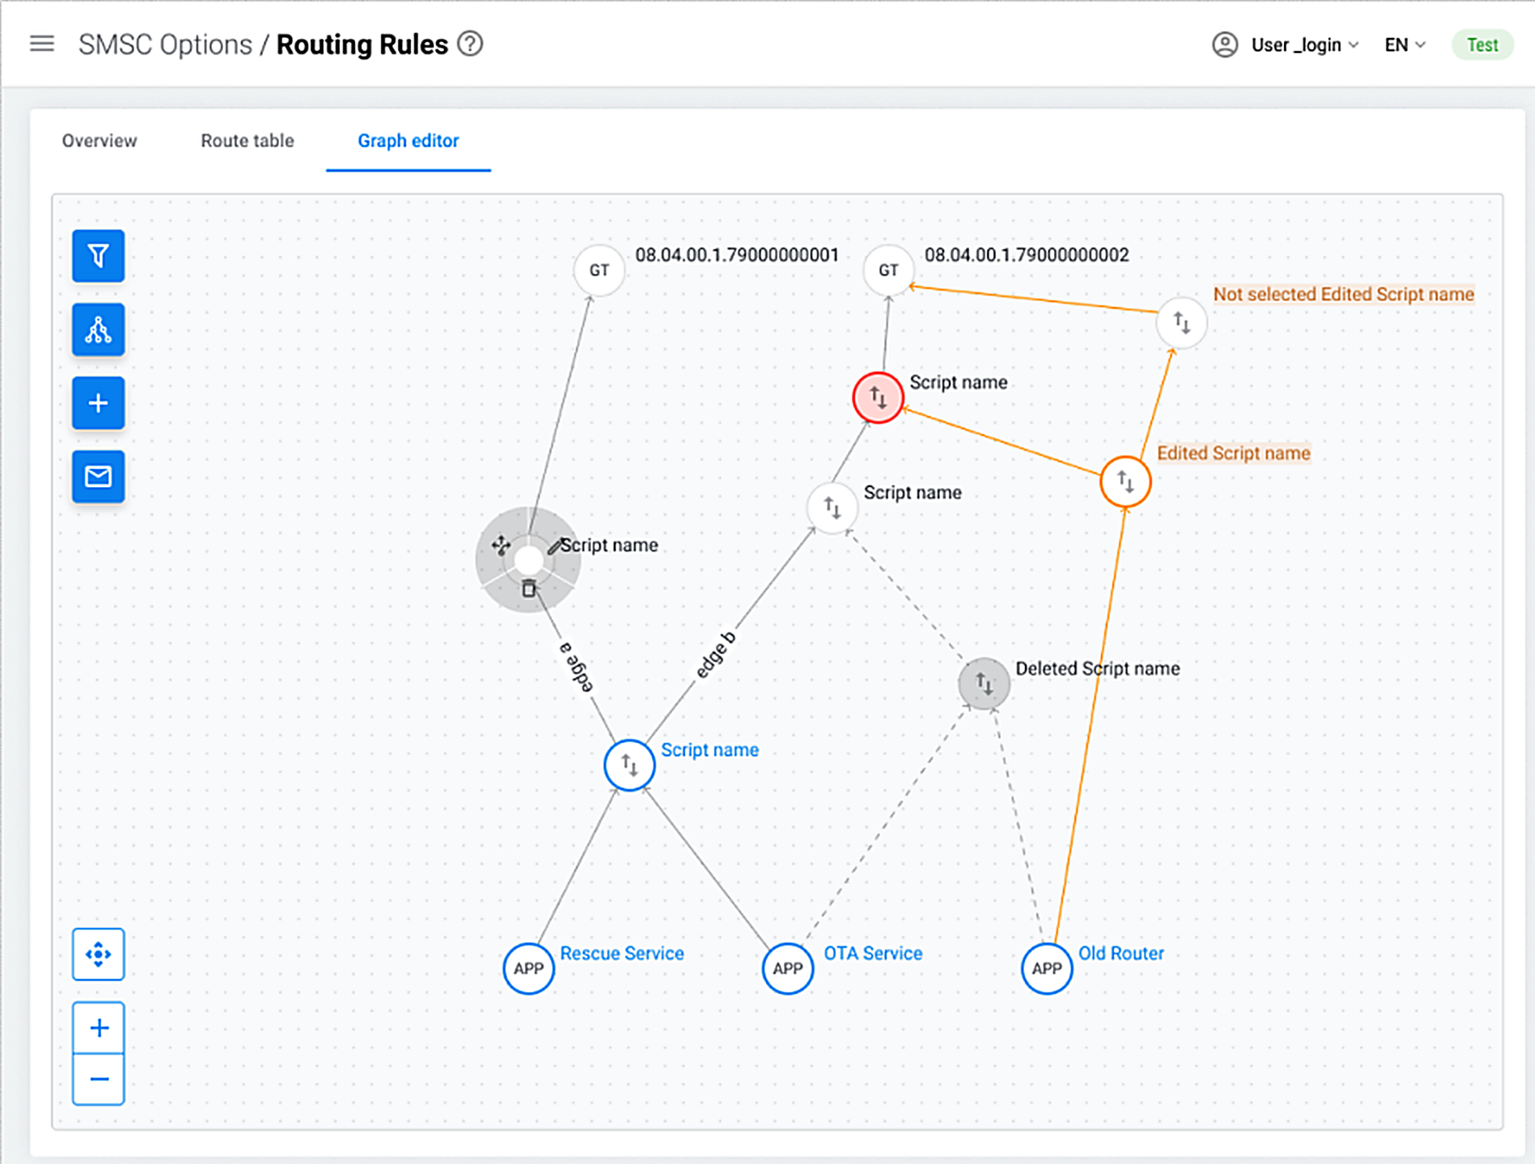Click the 'OTA Service' label
Screen dimensions: 1535x1164
873,953
